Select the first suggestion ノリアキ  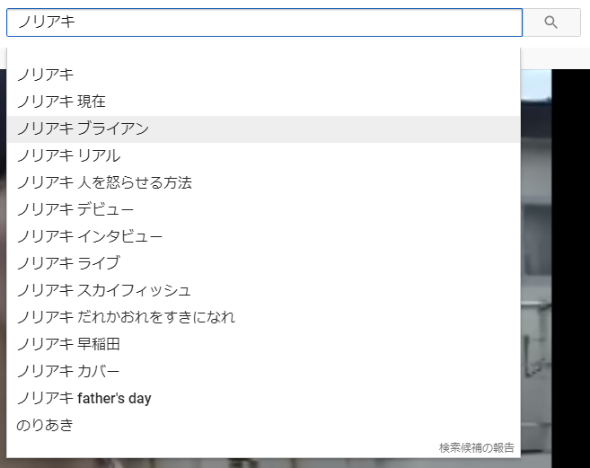(x=263, y=75)
